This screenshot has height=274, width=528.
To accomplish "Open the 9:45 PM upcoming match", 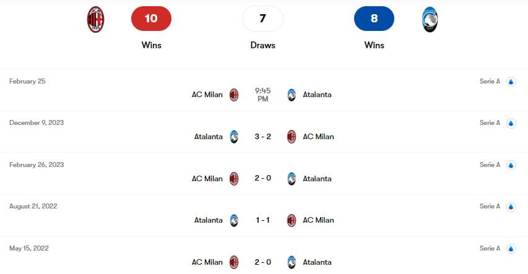I will pyautogui.click(x=262, y=95).
